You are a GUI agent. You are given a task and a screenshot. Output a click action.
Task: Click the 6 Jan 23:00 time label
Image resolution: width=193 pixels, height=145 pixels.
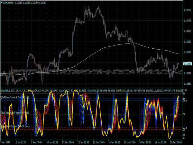(21, 142)
